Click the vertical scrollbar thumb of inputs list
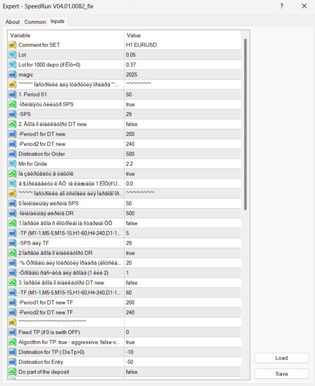This screenshot has height=386, width=315. click(245, 124)
